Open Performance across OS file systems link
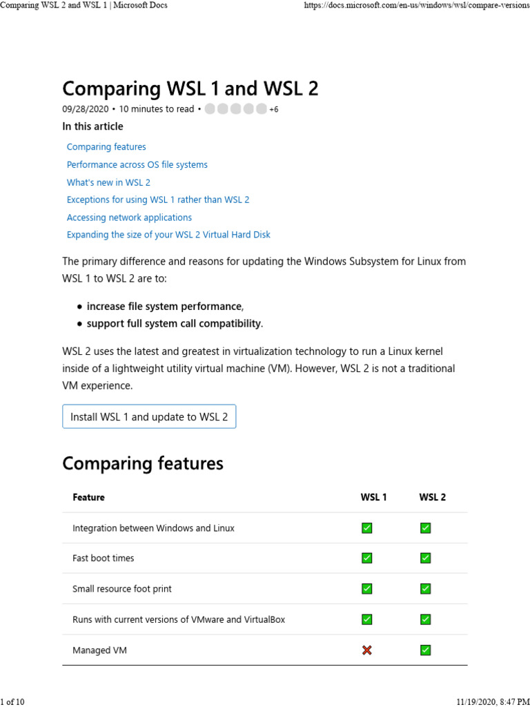530x707 pixels. [x=137, y=165]
